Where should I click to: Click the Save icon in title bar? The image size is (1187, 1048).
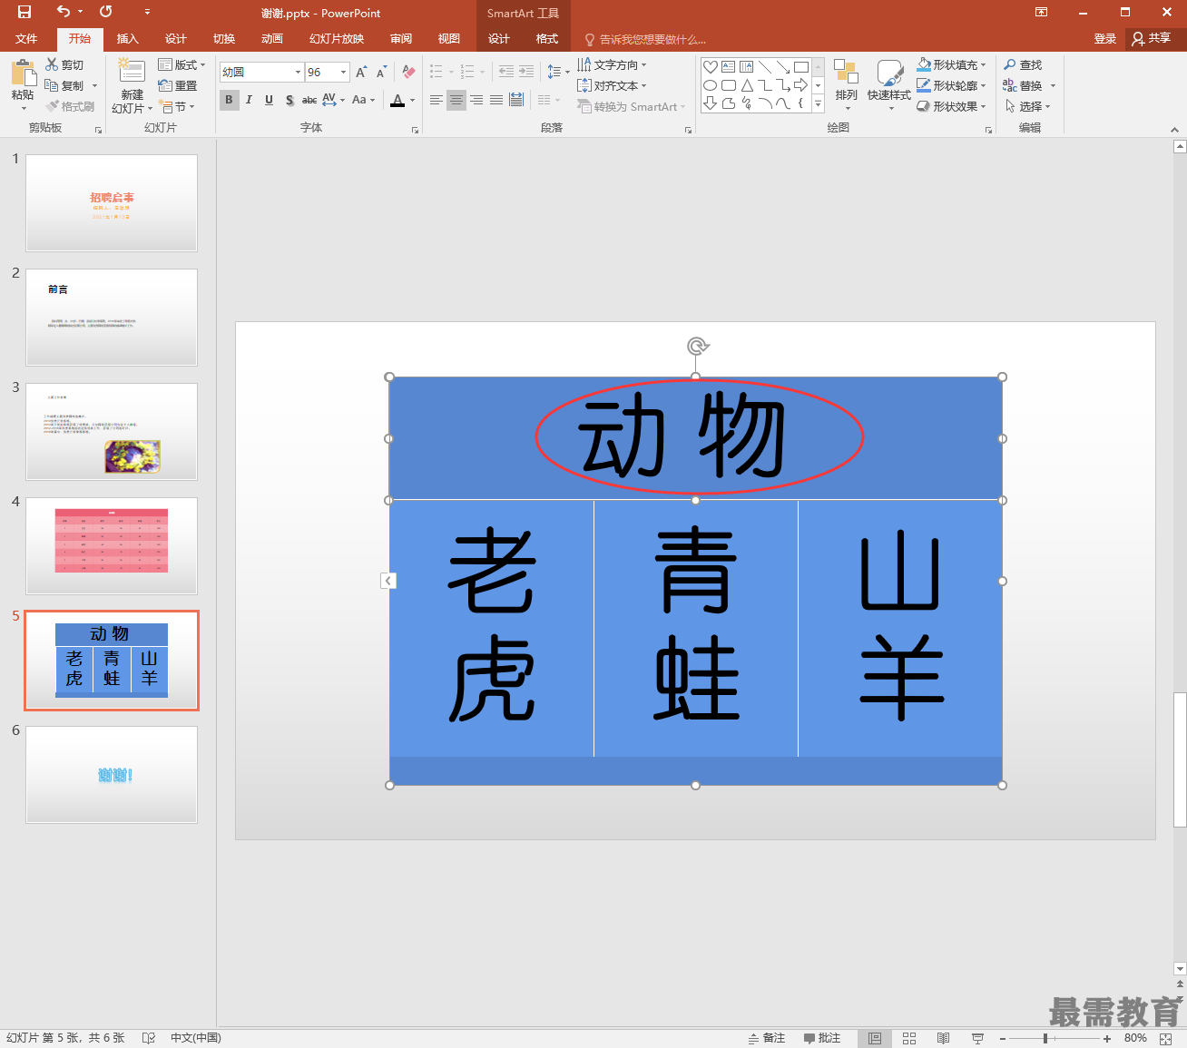pos(25,12)
